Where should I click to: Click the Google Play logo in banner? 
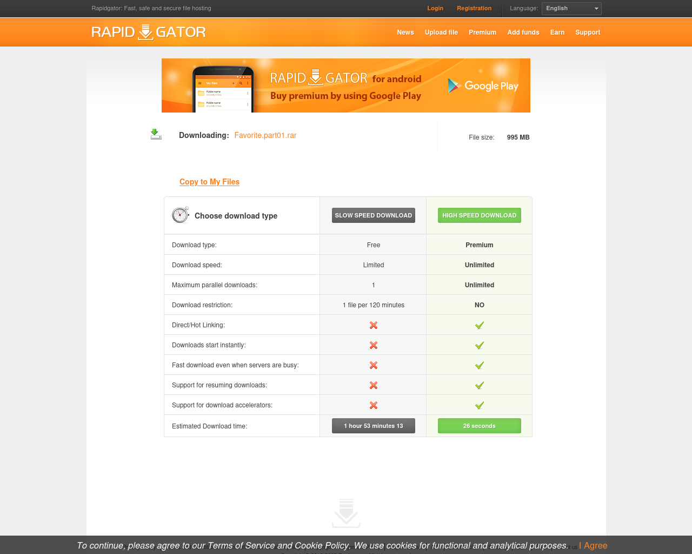click(483, 85)
